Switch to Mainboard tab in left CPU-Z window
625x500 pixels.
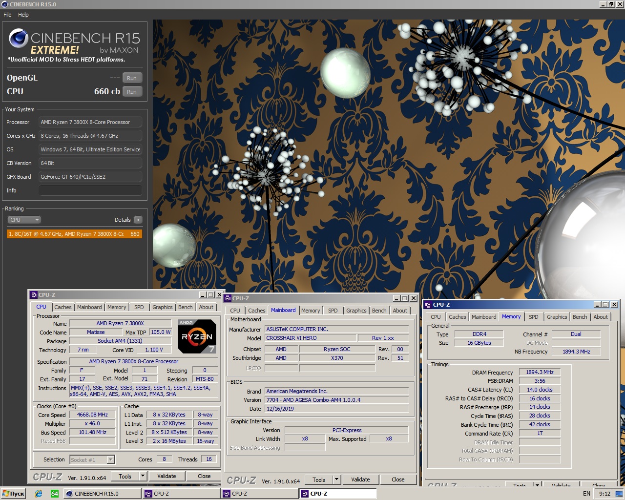(x=89, y=307)
